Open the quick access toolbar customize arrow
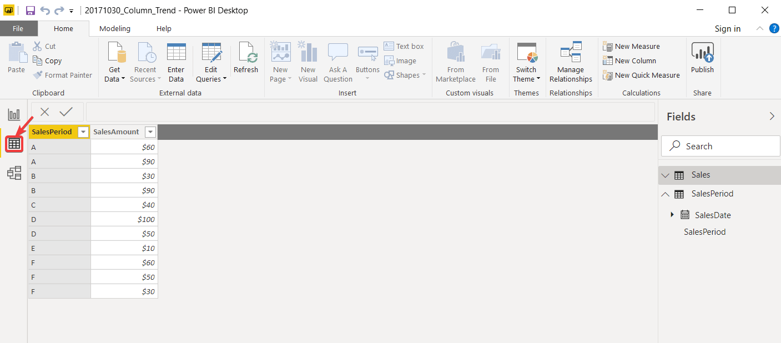This screenshot has width=781, height=343. point(72,11)
